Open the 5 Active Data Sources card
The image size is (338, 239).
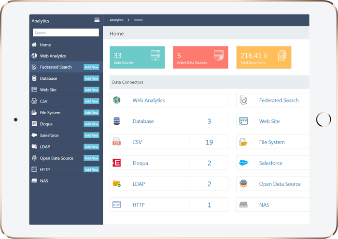pyautogui.click(x=200, y=57)
